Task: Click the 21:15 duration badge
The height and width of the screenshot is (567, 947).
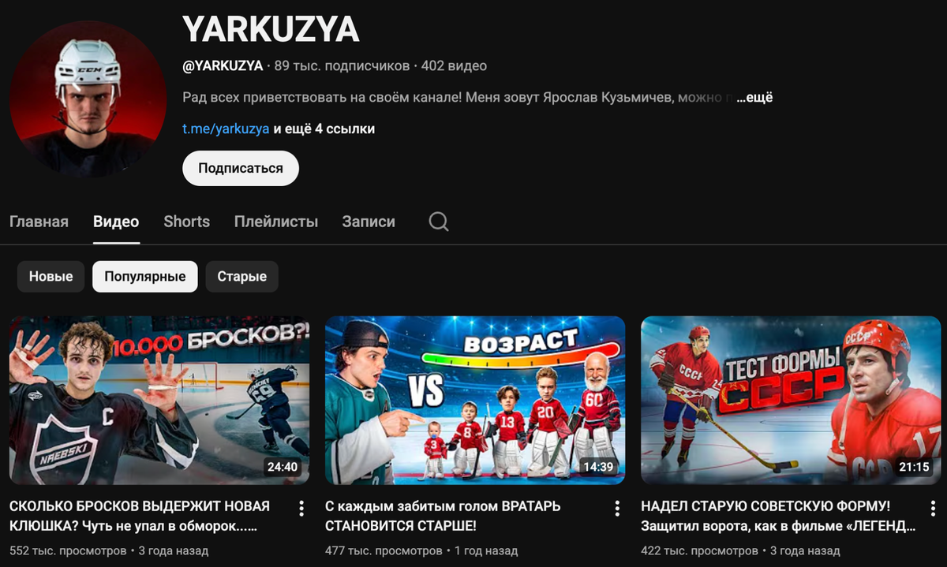Action: pos(914,467)
